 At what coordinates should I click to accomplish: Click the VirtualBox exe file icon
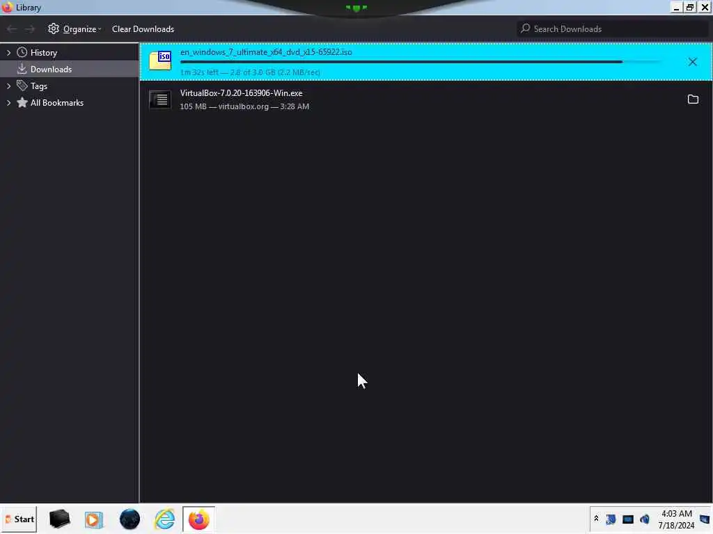tap(160, 99)
